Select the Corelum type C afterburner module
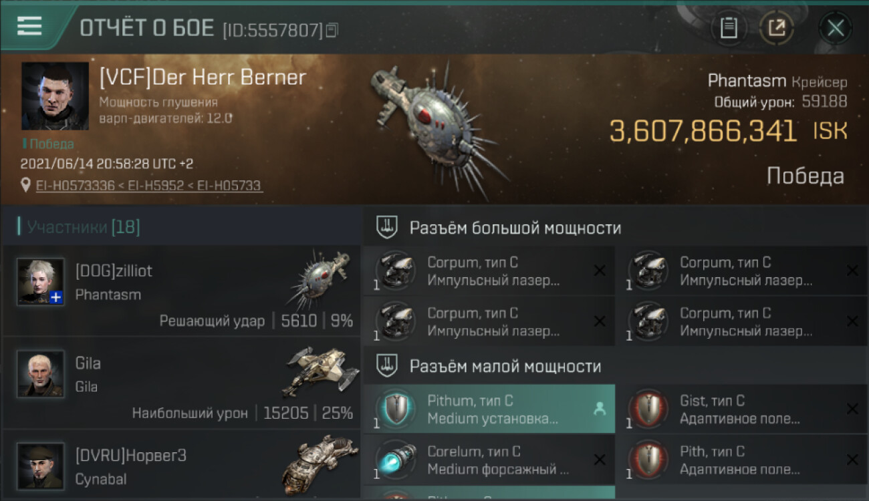Screen dimensions: 869x501 [489, 460]
